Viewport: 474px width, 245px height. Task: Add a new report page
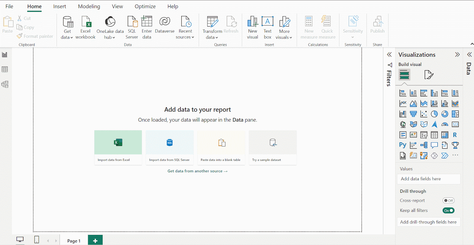(x=95, y=241)
